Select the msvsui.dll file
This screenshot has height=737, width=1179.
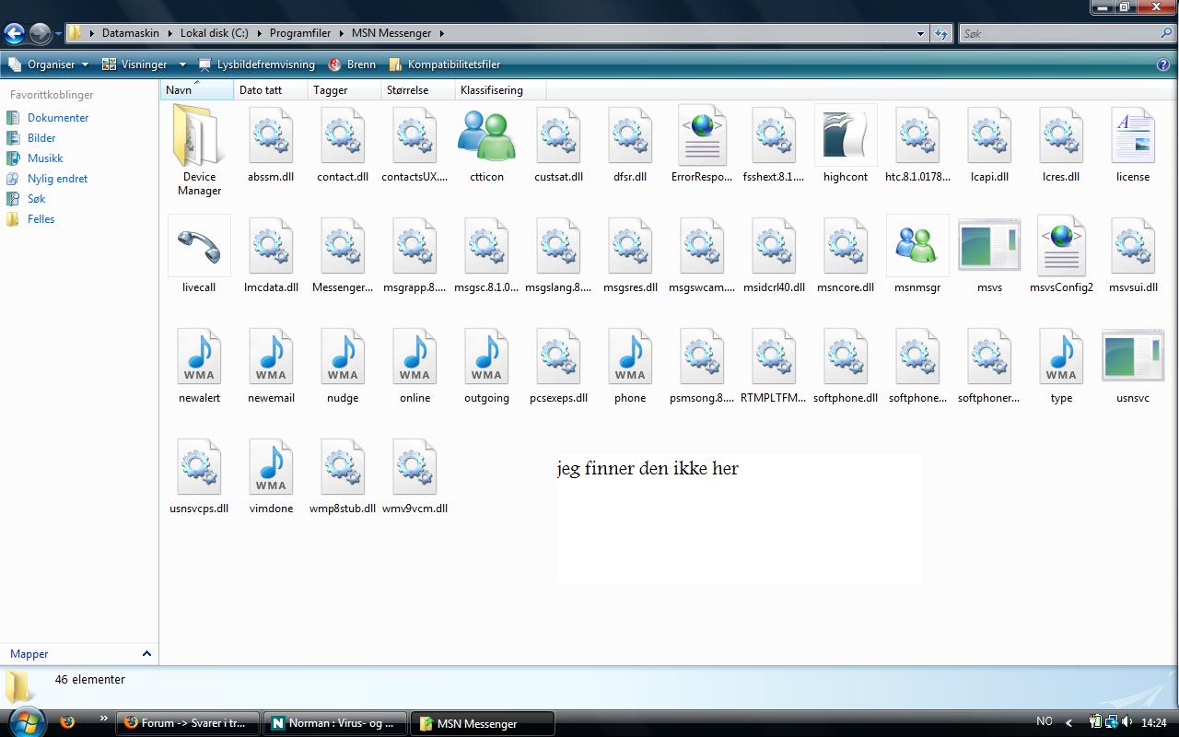[1133, 247]
